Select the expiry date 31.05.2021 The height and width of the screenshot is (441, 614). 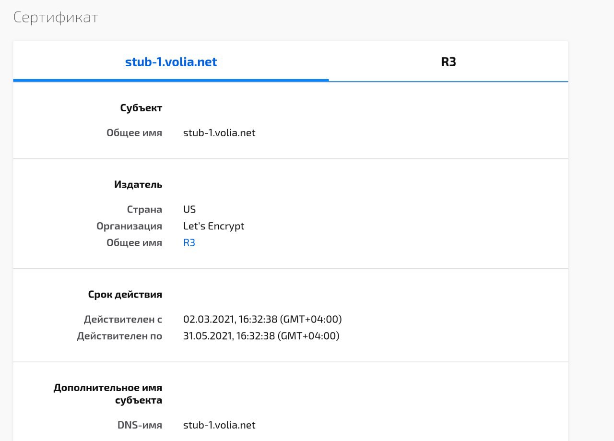point(261,336)
